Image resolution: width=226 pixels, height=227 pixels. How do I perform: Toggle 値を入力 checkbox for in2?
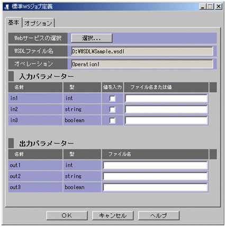pos(112,110)
